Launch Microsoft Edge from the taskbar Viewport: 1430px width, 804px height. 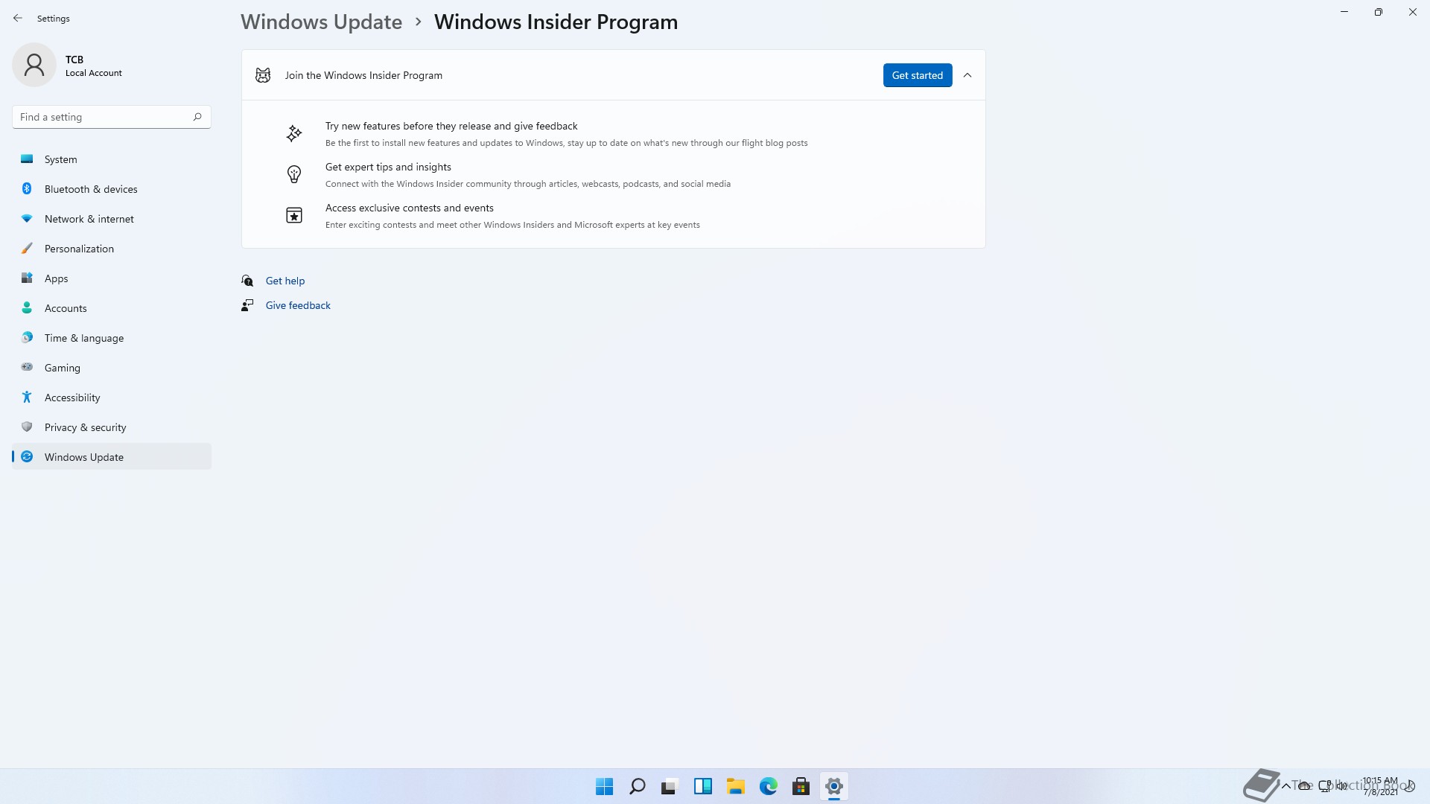768,786
